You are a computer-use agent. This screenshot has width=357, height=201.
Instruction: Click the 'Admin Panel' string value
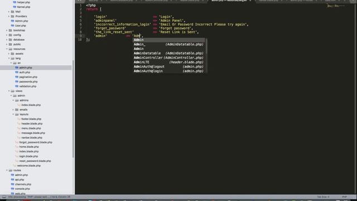pyautogui.click(x=172, y=21)
